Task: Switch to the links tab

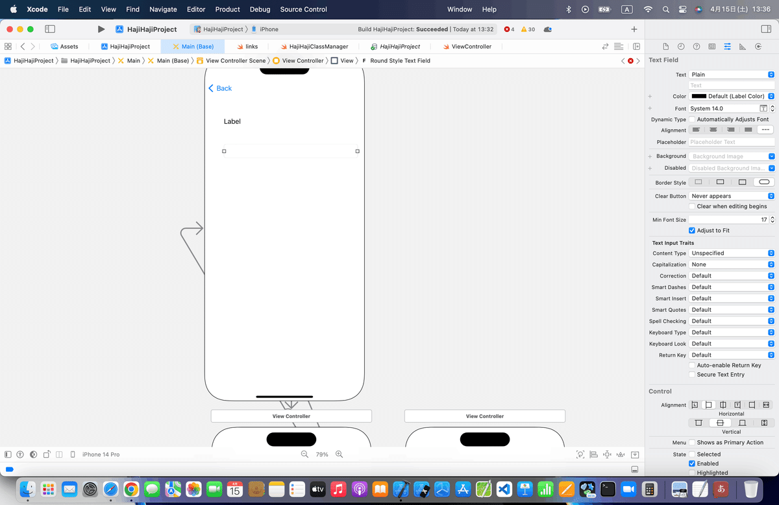Action: 247,47
